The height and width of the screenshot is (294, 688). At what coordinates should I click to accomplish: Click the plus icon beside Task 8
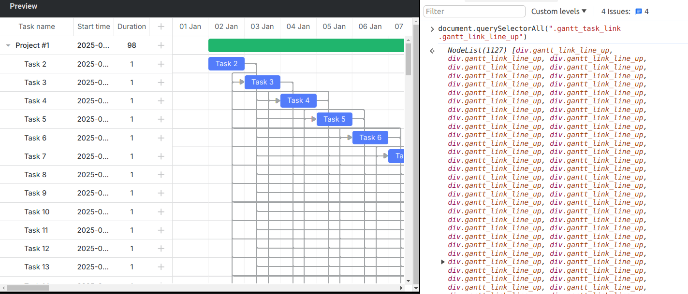point(161,175)
